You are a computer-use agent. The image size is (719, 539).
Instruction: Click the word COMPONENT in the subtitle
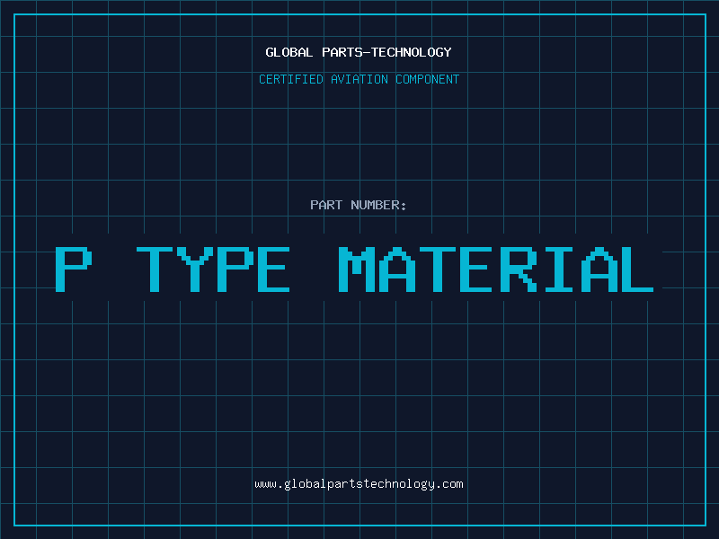click(x=428, y=79)
